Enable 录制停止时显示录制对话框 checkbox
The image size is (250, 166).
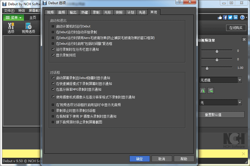pos(53,110)
